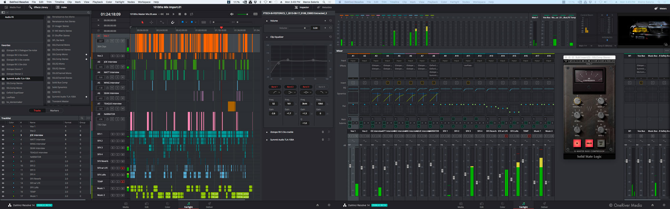Open the Index panel
This screenshot has width=670, height=209.
[62, 7]
